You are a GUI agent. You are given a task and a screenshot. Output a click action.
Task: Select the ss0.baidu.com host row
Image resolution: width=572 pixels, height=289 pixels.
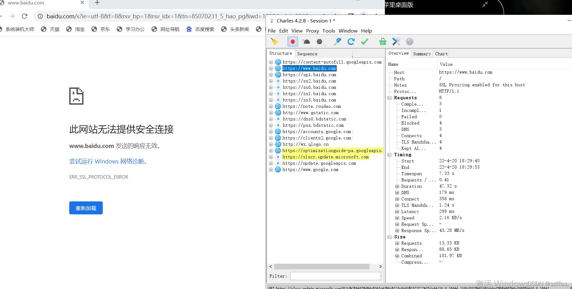pyautogui.click(x=309, y=87)
